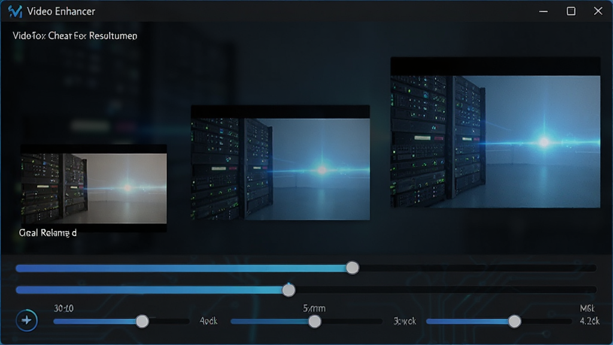
Task: Click the handle of the topmost long slider
Action: [352, 268]
